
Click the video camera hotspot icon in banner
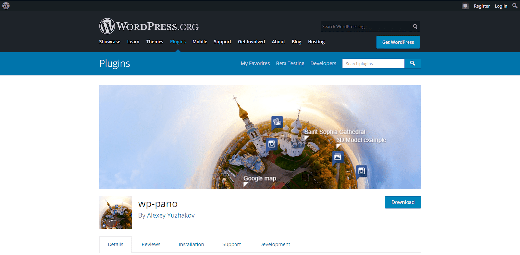click(x=277, y=123)
